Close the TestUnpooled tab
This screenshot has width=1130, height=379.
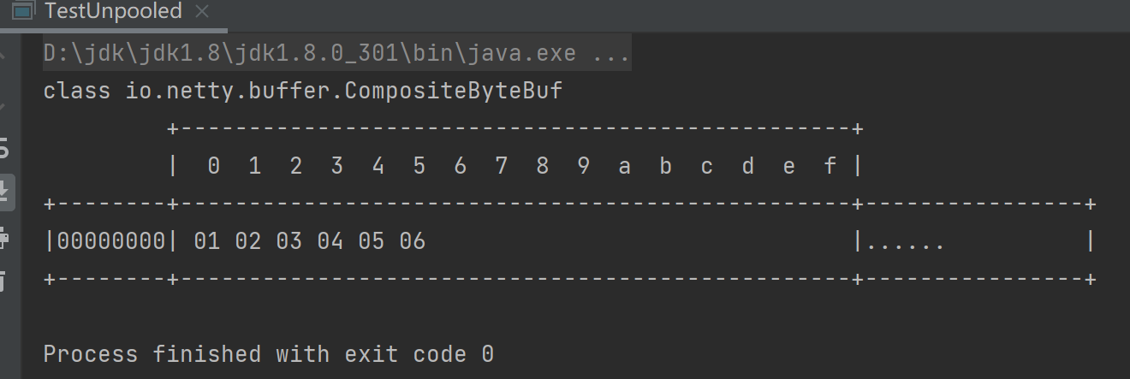pyautogui.click(x=202, y=12)
